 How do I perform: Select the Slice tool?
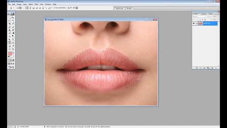(x=13, y=23)
